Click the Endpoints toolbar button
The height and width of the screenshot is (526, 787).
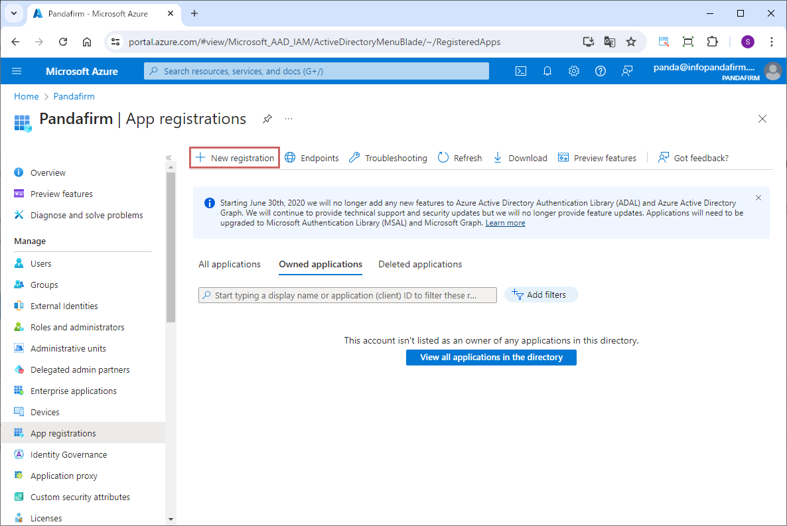coord(312,158)
